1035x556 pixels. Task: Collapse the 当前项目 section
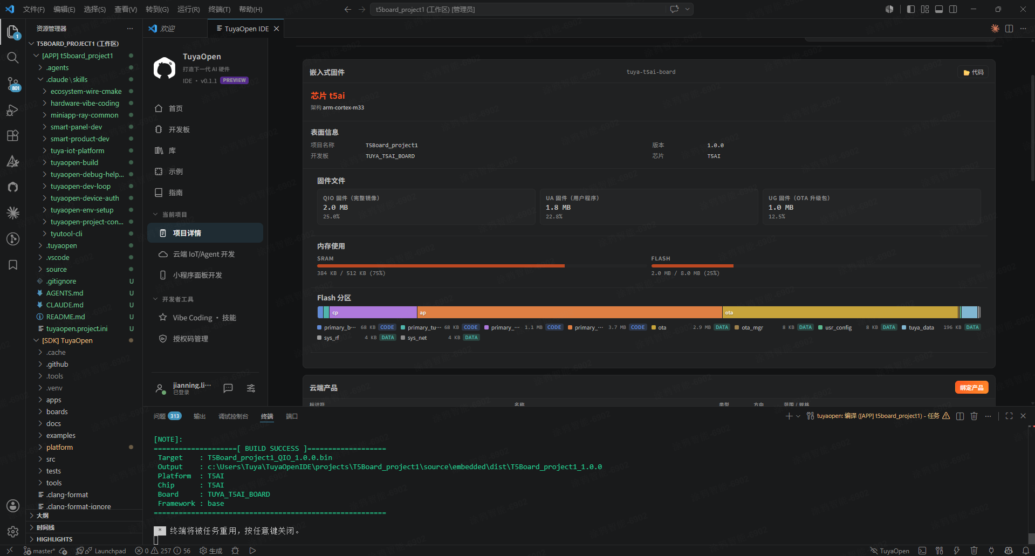pyautogui.click(x=170, y=215)
